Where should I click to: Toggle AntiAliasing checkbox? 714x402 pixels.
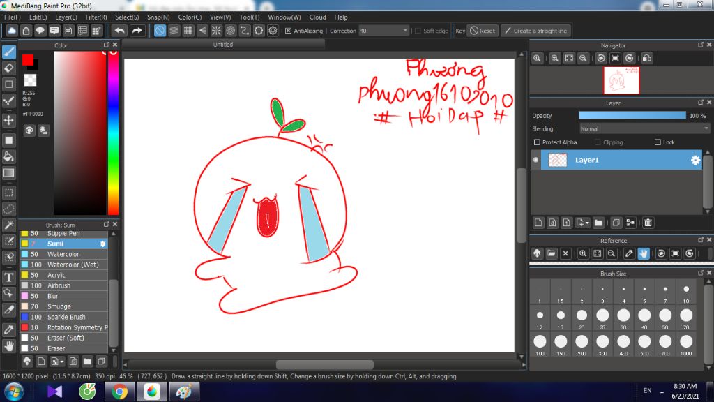pos(288,31)
